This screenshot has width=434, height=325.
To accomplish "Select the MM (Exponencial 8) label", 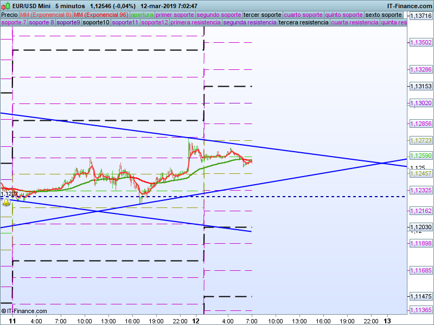I will tap(46, 15).
